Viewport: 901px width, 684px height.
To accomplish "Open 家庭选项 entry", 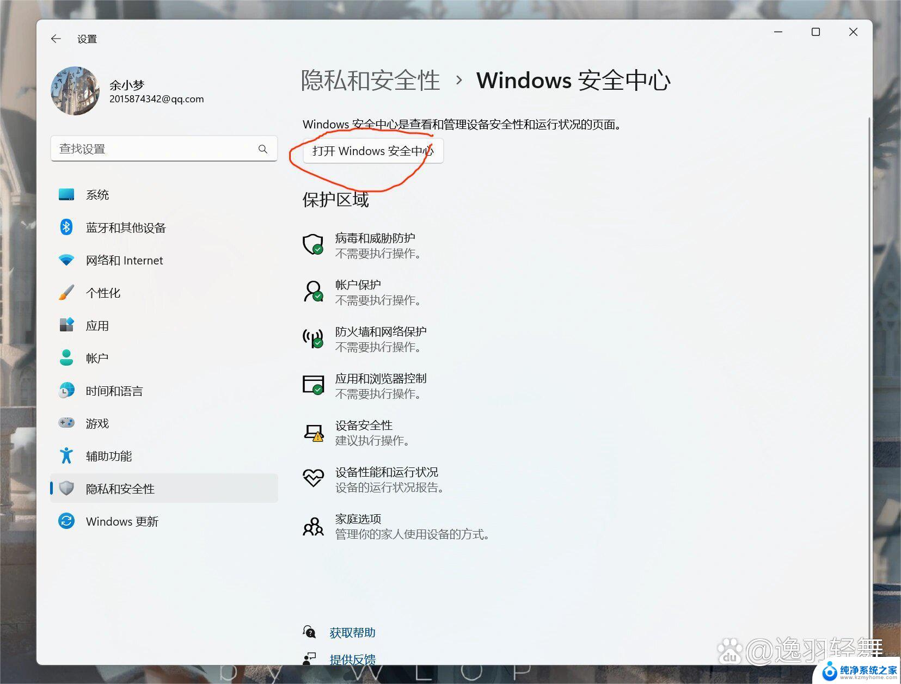I will (x=413, y=526).
